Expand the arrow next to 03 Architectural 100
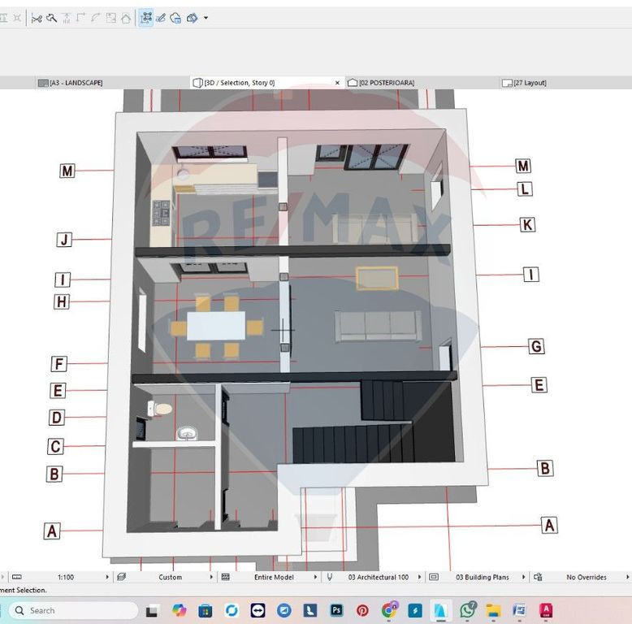Screen dimensions: 632x624 click(420, 577)
